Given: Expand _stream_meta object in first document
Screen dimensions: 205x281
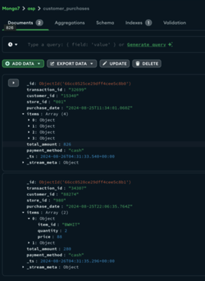Looking at the screenshot, I should pyautogui.click(x=23, y=162).
